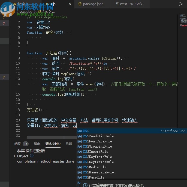Click the info icon in the install notification
The image size is (187, 187).
[85, 185]
